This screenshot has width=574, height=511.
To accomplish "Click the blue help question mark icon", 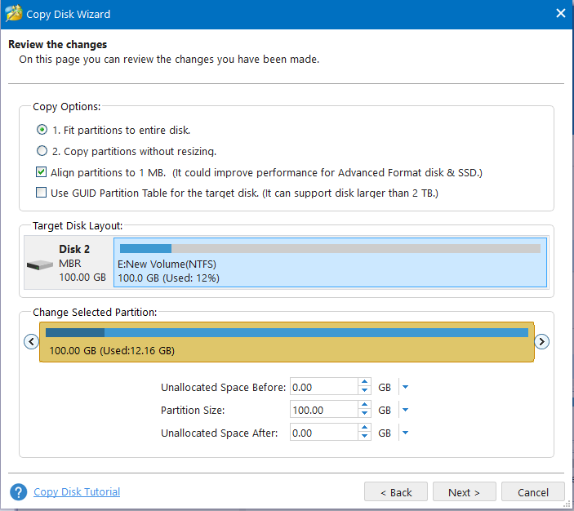I will (x=18, y=492).
